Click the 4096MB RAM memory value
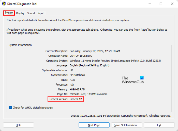Screen dimensions: 178x131 pos(78,89)
